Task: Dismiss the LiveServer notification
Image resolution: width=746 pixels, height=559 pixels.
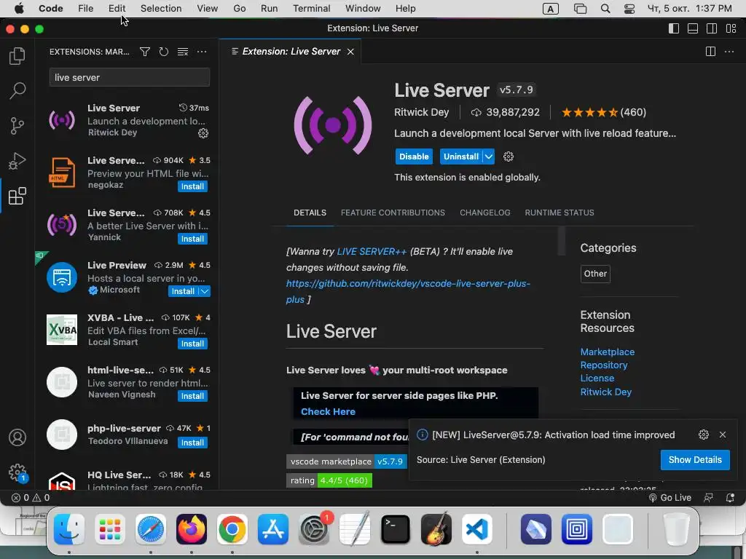Action: [723, 435]
